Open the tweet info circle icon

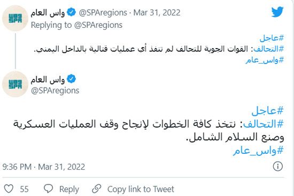point(277,166)
